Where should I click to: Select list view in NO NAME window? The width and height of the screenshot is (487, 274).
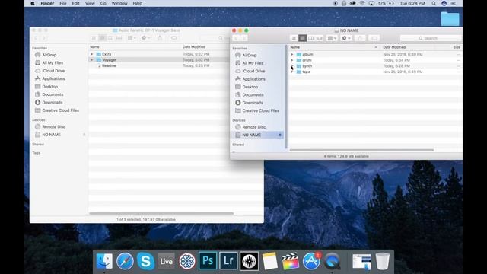click(x=302, y=38)
